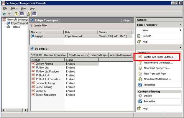Open the File menu
Viewport: 184px width, 118px height.
click(x=5, y=9)
